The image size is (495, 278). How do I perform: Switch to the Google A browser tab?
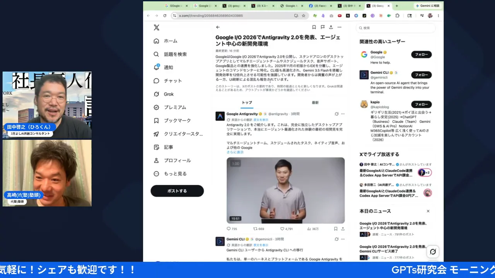click(292, 6)
